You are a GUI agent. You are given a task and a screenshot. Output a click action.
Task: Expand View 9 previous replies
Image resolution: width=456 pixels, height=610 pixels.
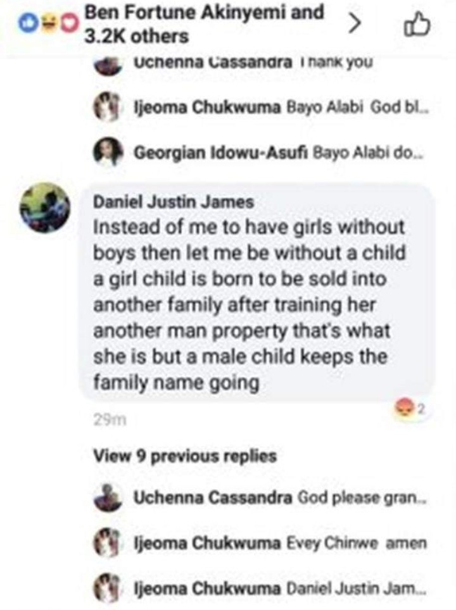(185, 456)
